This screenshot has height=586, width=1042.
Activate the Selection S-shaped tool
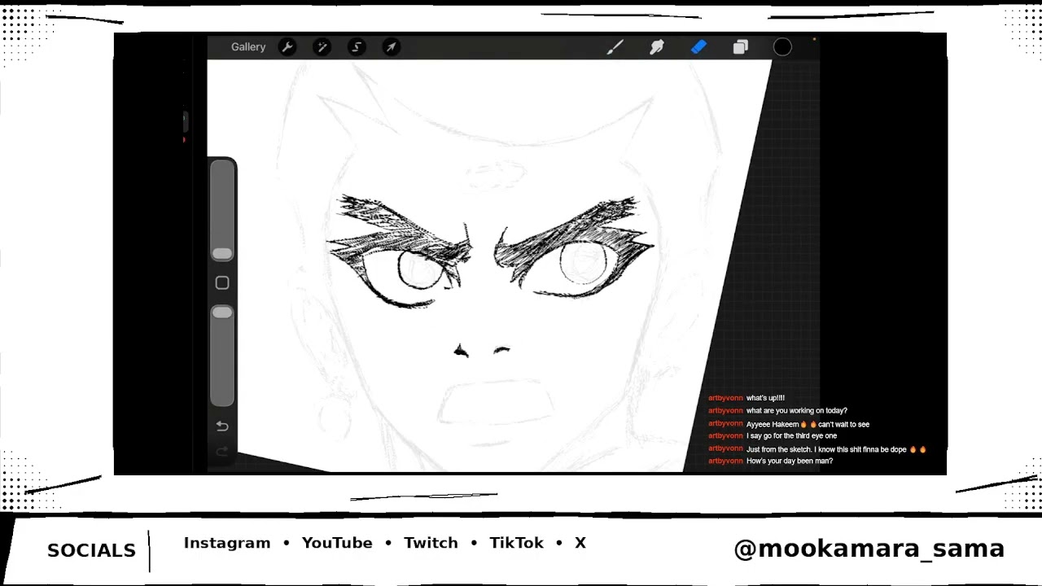click(x=357, y=47)
